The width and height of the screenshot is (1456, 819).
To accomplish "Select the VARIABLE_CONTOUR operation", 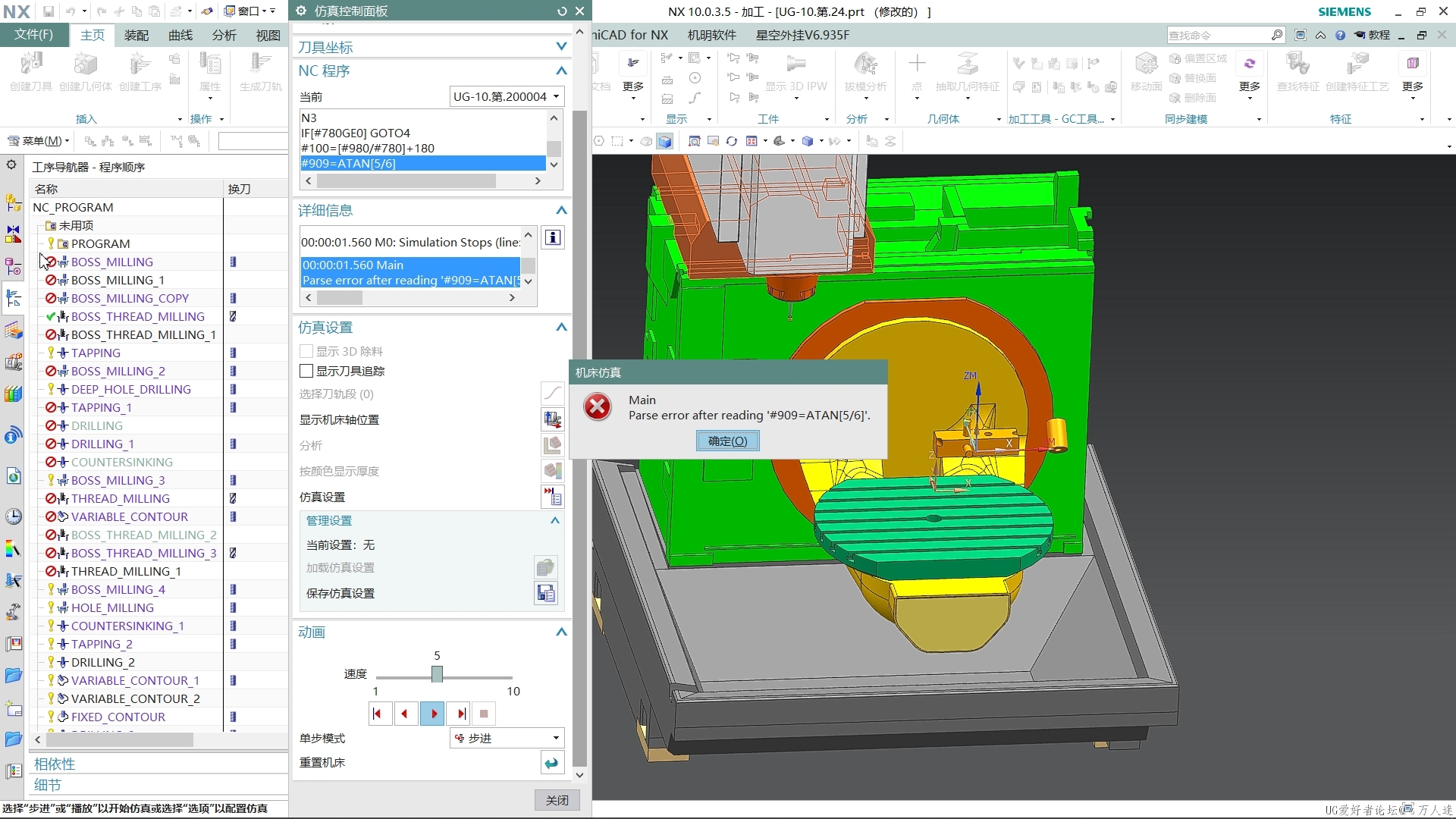I will click(x=130, y=516).
